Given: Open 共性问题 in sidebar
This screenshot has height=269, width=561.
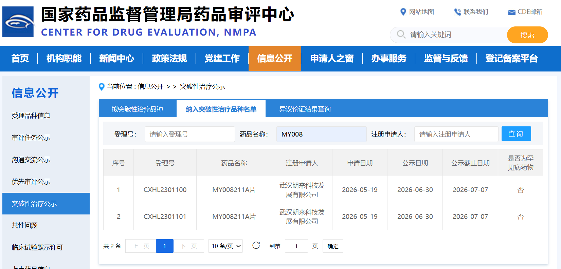Looking at the screenshot, I should click(x=24, y=225).
